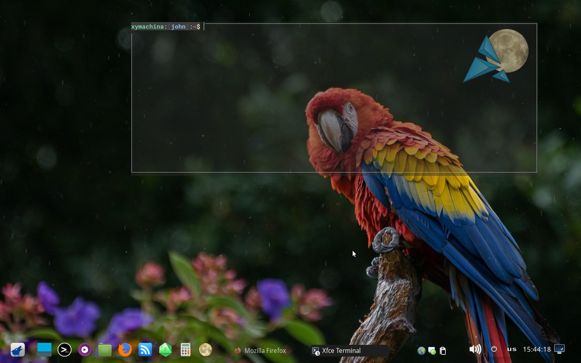Open the blue RSS feed reader icon
The height and width of the screenshot is (363, 581).
pos(145,349)
